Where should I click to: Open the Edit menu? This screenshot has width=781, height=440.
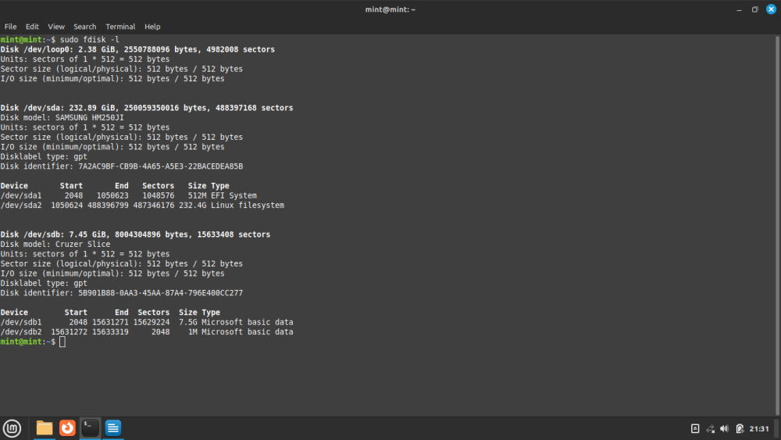click(32, 27)
